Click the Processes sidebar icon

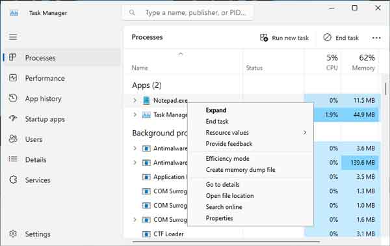coord(13,57)
